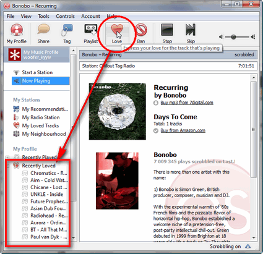Add the track to a Playlist
This screenshot has width=263, height=254.
[91, 33]
